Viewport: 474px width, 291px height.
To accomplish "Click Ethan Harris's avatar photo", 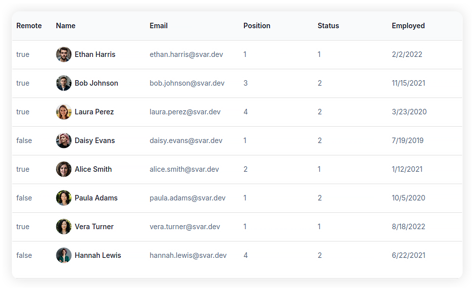I will point(64,54).
